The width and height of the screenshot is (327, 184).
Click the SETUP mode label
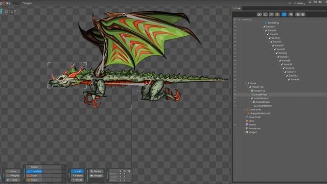coord(10,12)
